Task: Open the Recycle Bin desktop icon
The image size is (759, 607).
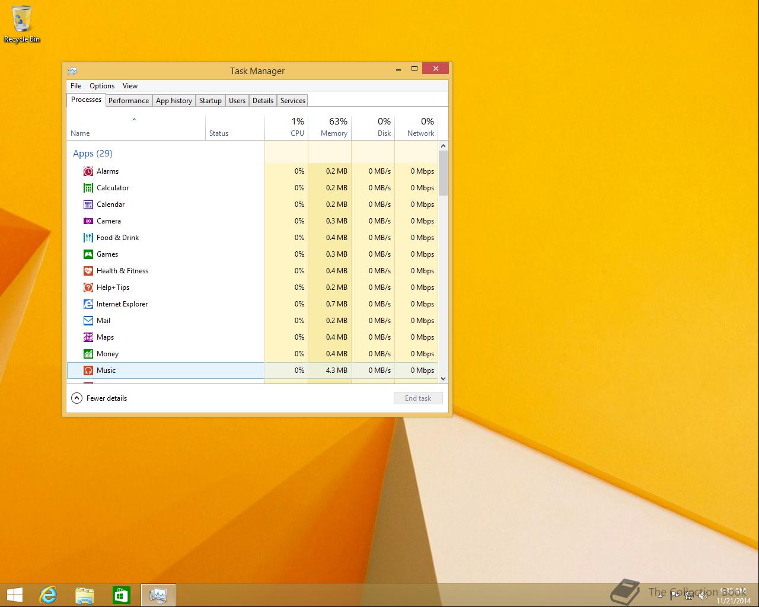Action: (x=22, y=24)
